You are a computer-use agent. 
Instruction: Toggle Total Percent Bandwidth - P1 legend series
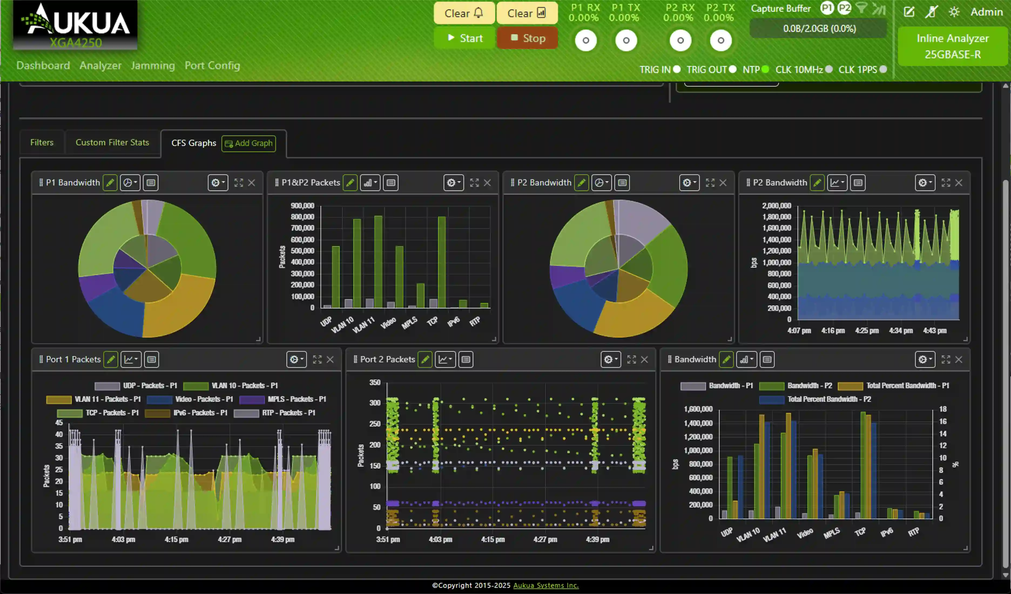coord(894,385)
